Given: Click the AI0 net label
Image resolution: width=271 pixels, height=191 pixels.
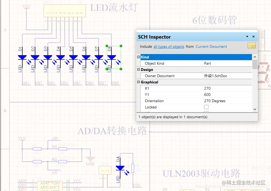Looking at the screenshot, I should (x=55, y=138).
